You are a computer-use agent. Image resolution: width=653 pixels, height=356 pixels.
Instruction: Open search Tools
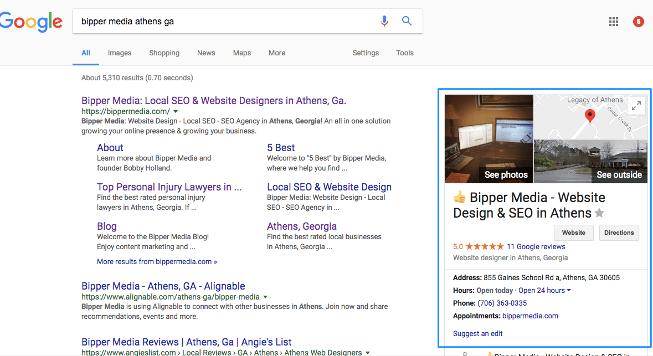pos(405,53)
